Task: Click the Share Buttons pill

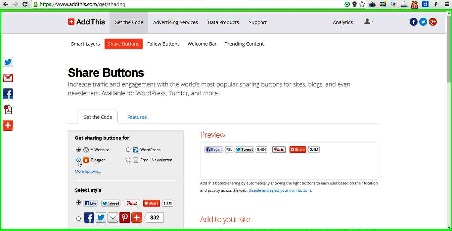Action: 123,44
